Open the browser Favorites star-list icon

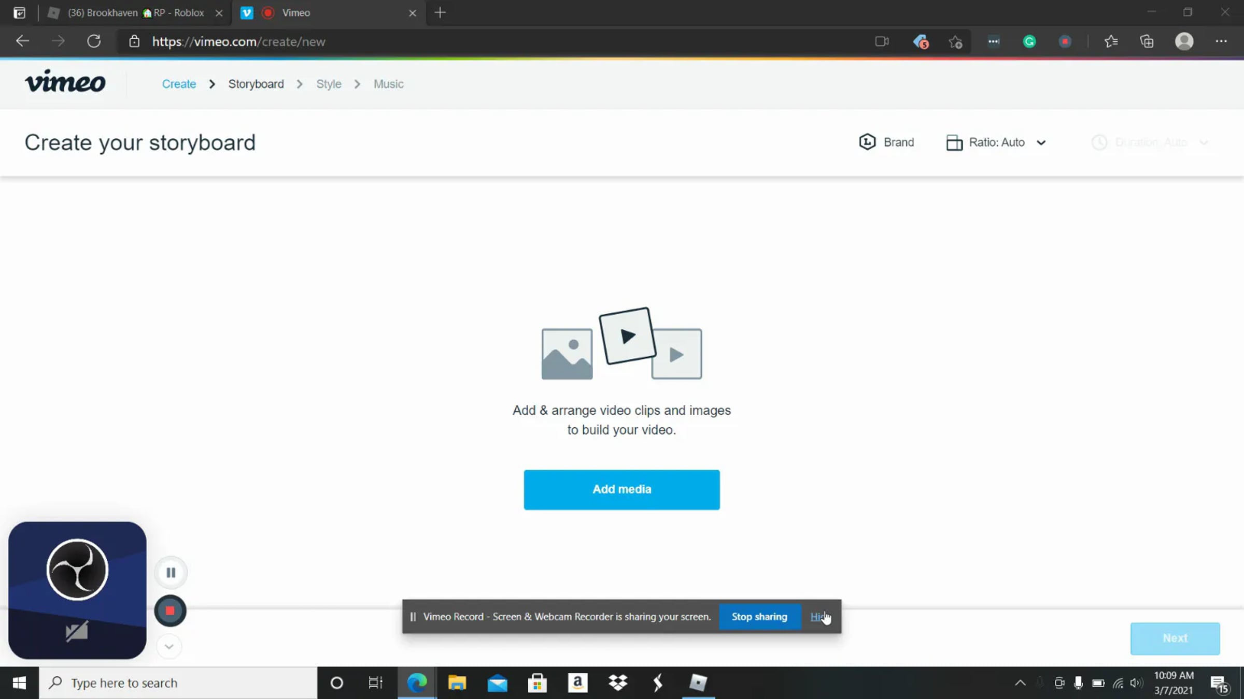tap(1111, 41)
